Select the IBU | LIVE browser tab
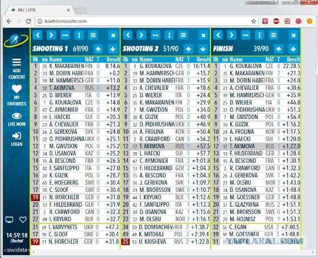The width and height of the screenshot is (318, 258). tap(40, 10)
